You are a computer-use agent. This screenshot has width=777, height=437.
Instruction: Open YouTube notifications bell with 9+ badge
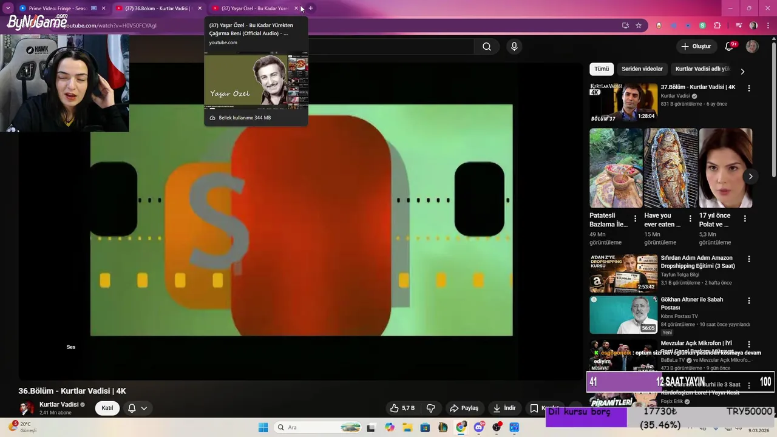(729, 46)
